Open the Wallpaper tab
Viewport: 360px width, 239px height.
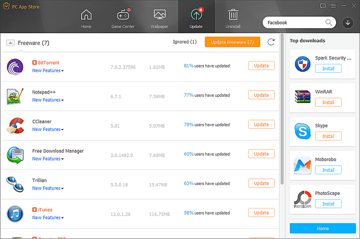pos(159,18)
